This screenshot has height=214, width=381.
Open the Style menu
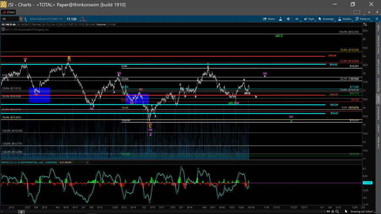tap(309, 19)
